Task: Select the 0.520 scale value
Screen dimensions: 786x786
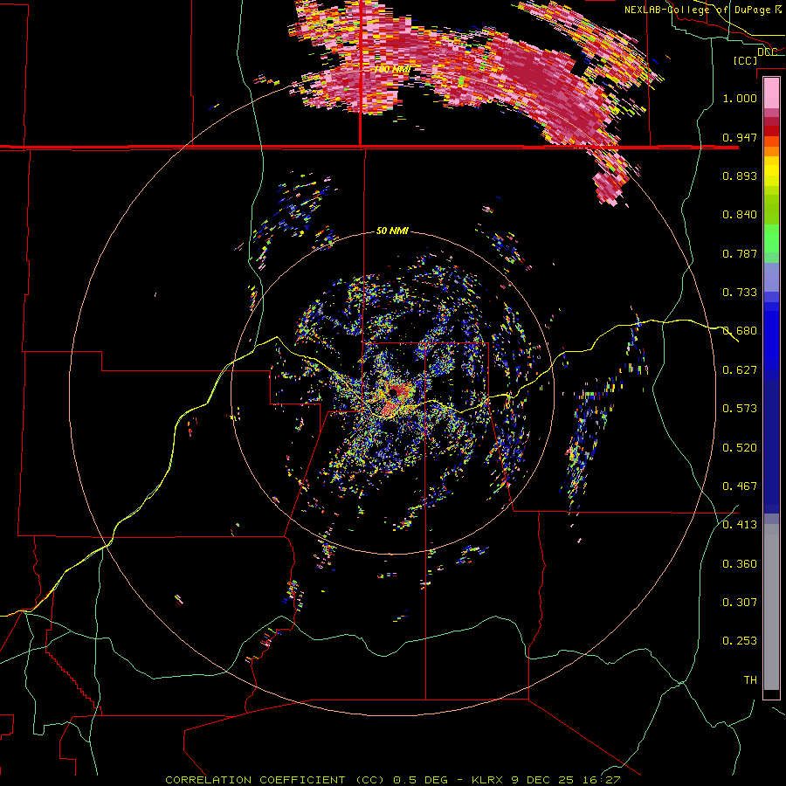Action: coord(740,448)
